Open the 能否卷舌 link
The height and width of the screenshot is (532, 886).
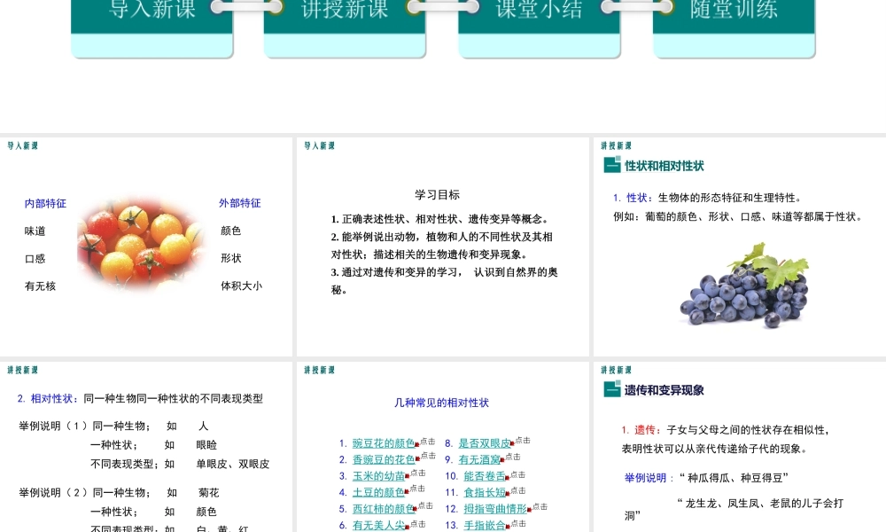click(x=485, y=476)
